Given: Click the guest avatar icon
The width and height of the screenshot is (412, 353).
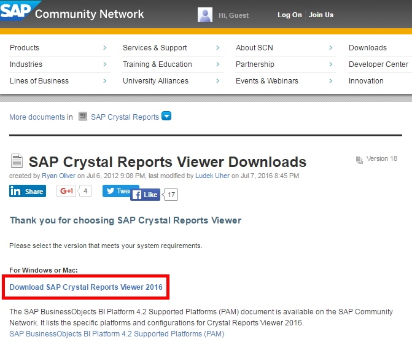Looking at the screenshot, I should click(x=205, y=15).
